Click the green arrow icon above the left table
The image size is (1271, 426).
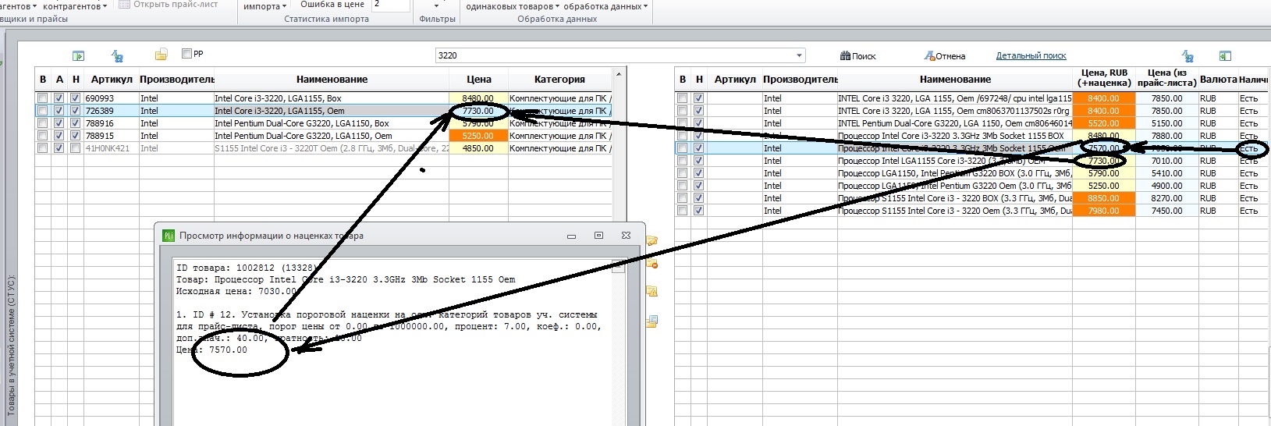(x=78, y=55)
